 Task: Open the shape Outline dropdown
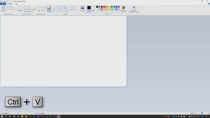click(x=73, y=7)
